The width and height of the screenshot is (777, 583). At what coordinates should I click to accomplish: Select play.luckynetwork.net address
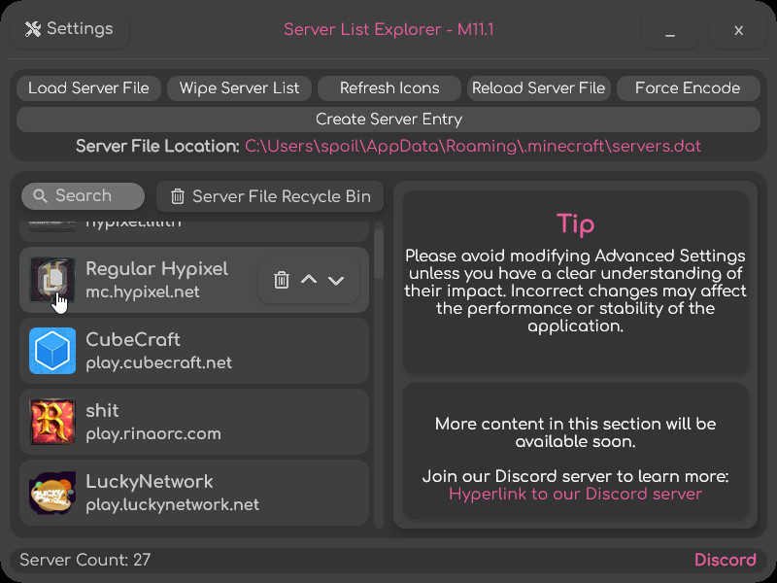pyautogui.click(x=173, y=504)
